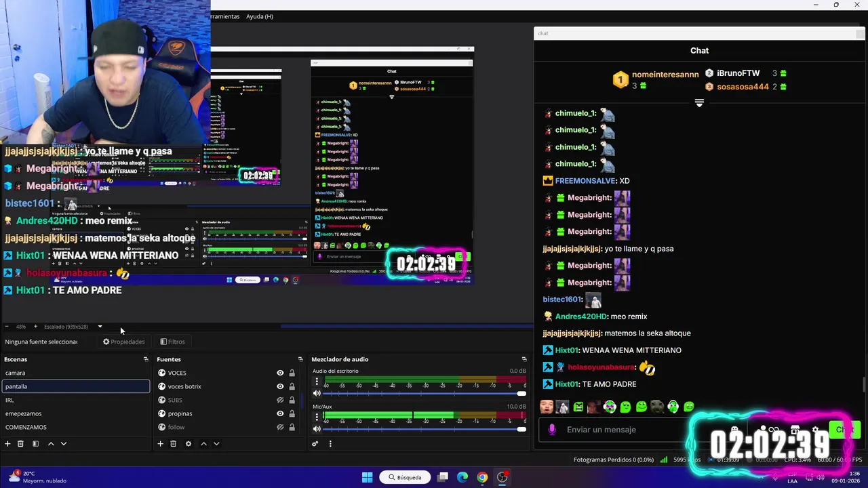Click the chat panel vertical scrollbar
Screen dimensions: 868x488
pyautogui.click(x=864, y=384)
